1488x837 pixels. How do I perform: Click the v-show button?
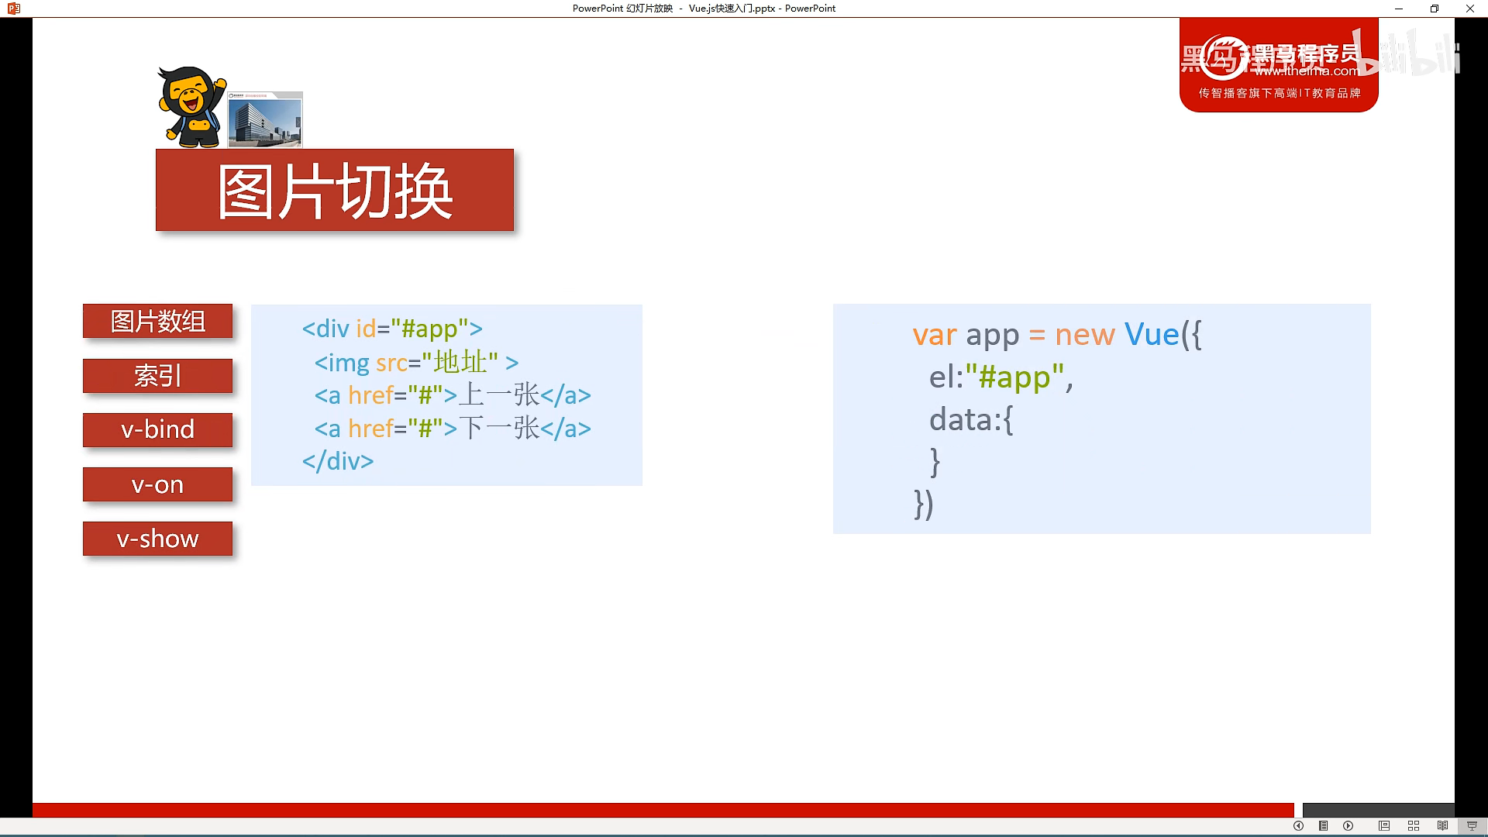(x=157, y=539)
